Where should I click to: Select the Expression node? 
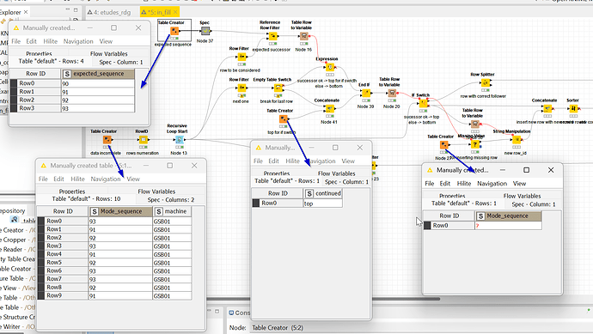[x=330, y=67]
